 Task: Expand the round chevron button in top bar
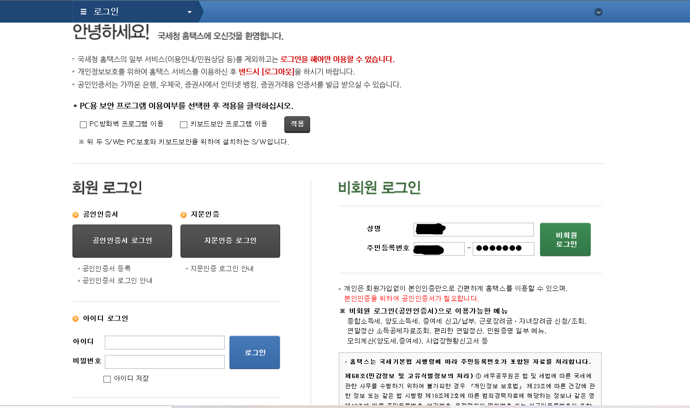point(599,12)
